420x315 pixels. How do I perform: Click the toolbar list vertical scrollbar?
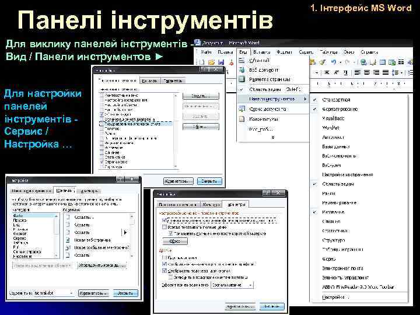tap(176, 131)
